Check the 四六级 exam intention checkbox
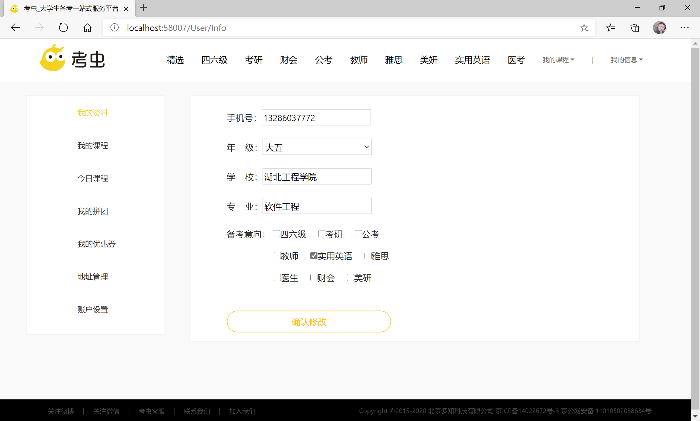Screen dimensions: 700x421 276,234
